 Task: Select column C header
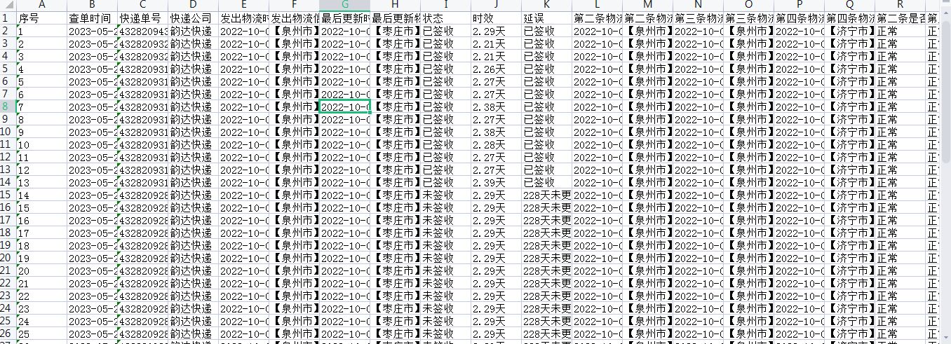[143, 5]
